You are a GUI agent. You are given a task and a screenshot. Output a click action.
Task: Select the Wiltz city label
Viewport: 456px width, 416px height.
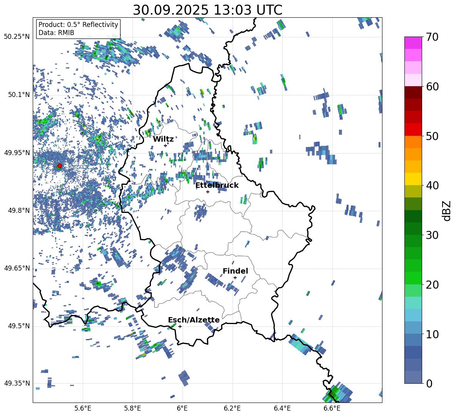coord(163,139)
